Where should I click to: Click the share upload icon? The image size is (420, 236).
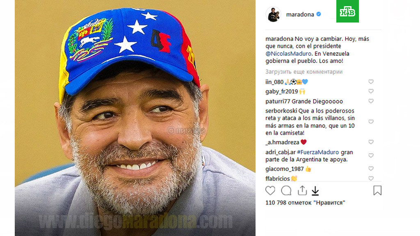click(x=302, y=190)
